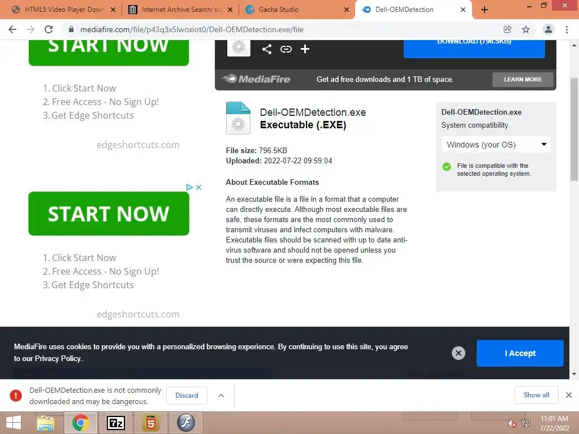Open a new browser tab

click(x=485, y=10)
